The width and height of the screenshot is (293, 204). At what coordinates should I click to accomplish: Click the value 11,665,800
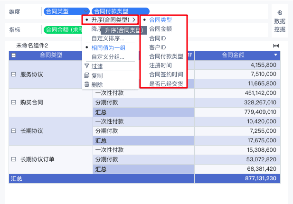262,83
